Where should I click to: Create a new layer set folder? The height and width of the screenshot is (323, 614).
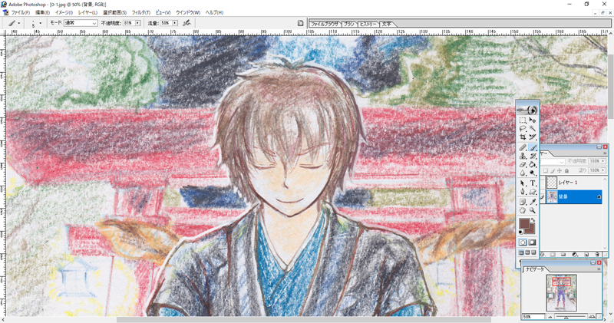(x=563, y=255)
